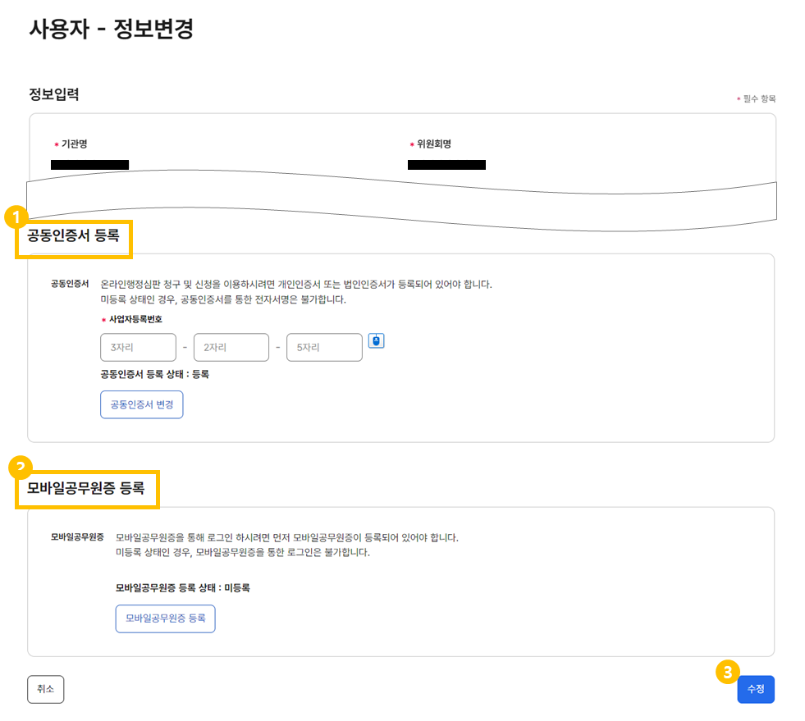805x721 pixels.
Task: Click the 정보입력 section heading
Action: (54, 94)
